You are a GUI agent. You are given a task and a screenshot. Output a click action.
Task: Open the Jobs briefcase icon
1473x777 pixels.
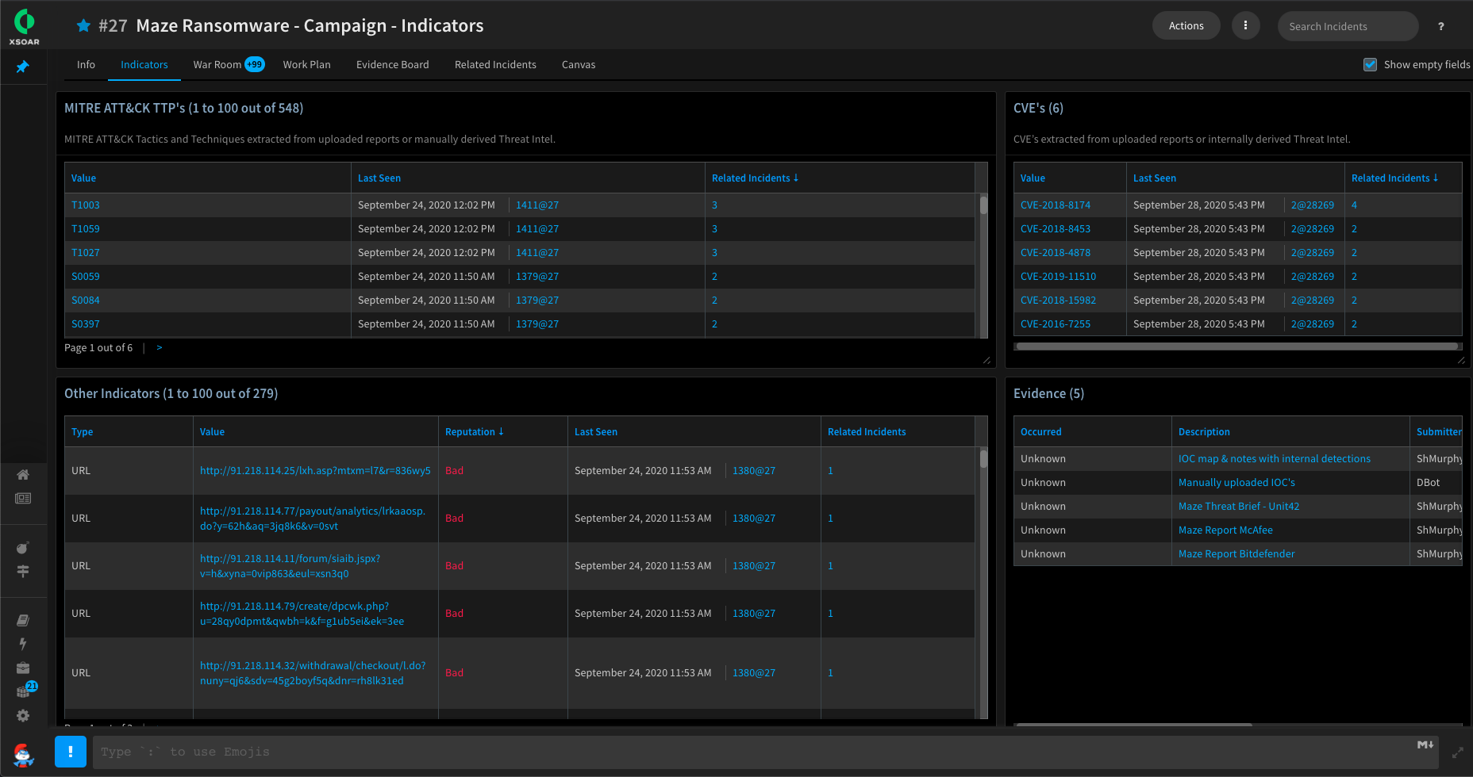tap(23, 668)
